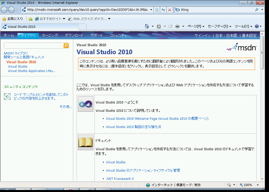This screenshot has height=192, width=269.
Task: Click the Stop loading X icon
Action: (169, 9)
